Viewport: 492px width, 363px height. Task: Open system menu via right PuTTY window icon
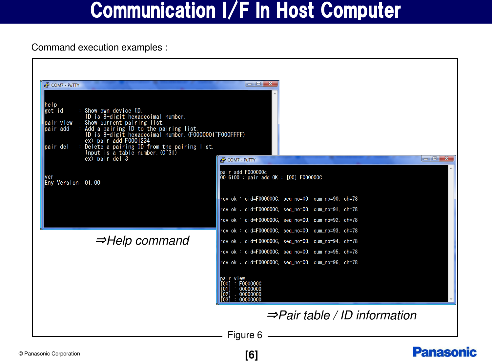[x=223, y=159]
